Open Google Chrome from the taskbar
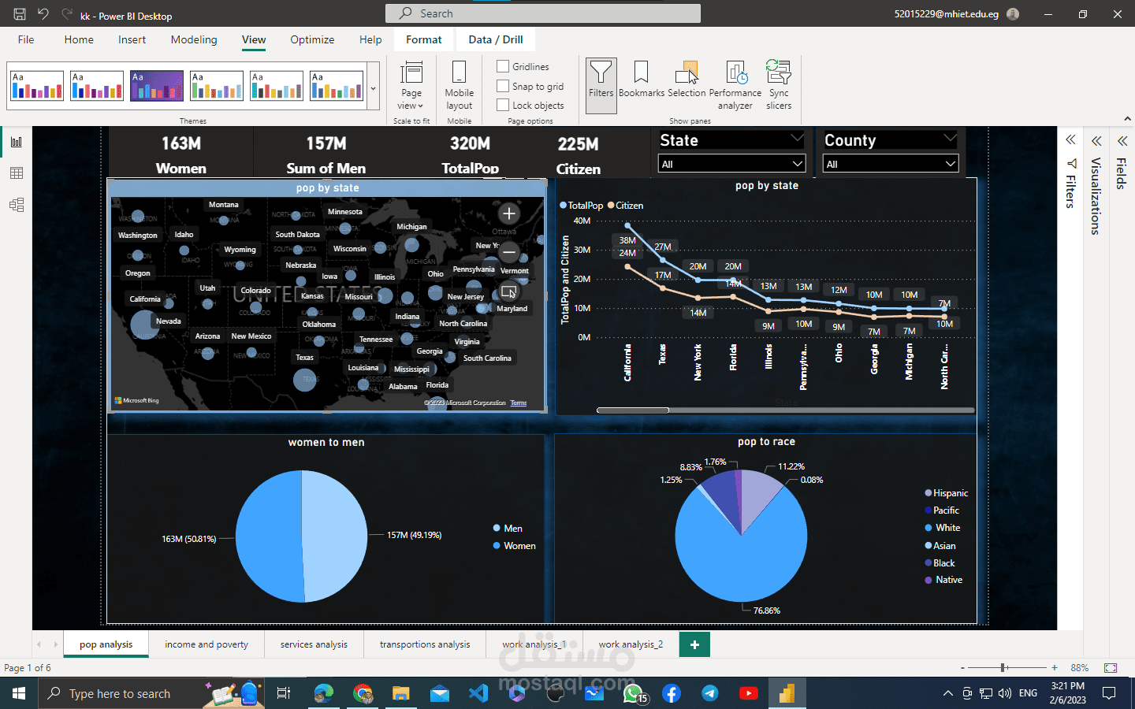This screenshot has height=709, width=1135. pyautogui.click(x=363, y=693)
